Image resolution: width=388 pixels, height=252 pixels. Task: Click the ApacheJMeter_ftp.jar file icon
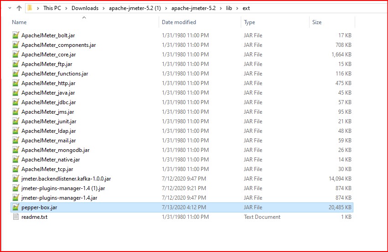16,64
